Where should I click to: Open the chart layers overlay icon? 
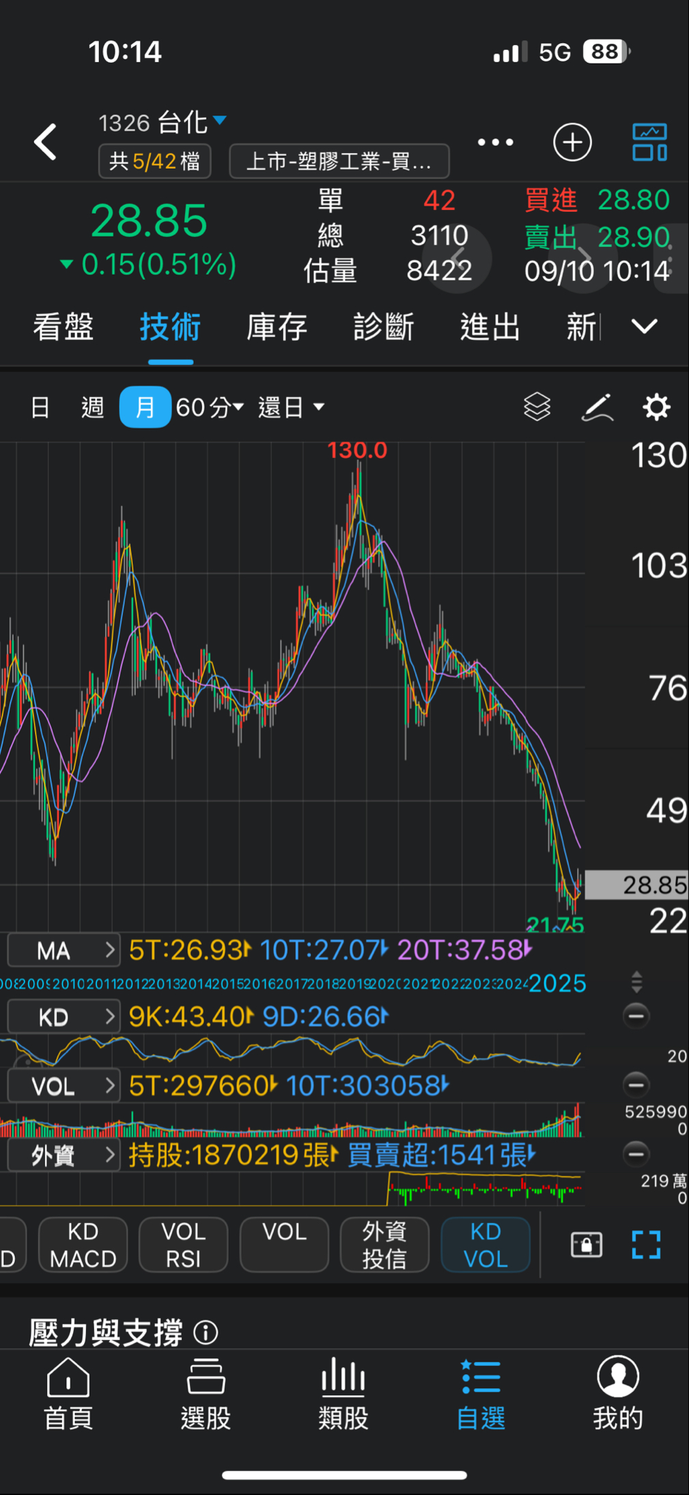pos(537,407)
